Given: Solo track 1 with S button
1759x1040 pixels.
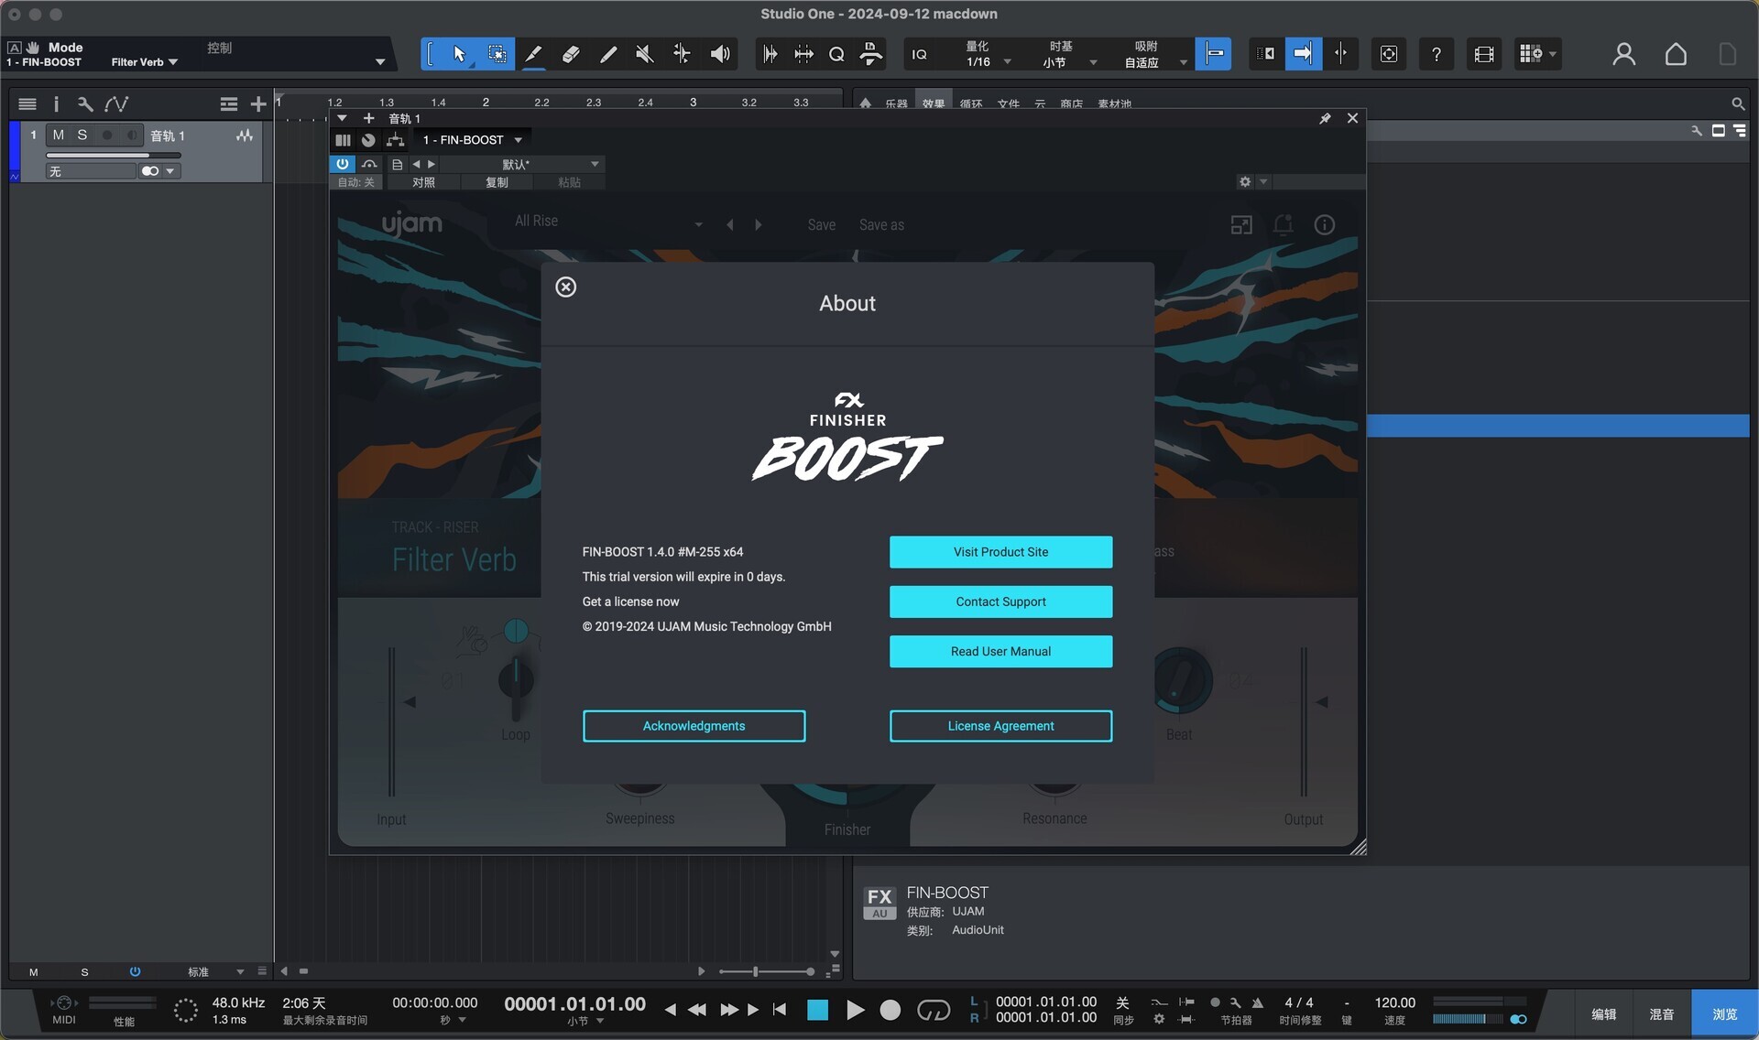Looking at the screenshot, I should click(82, 135).
